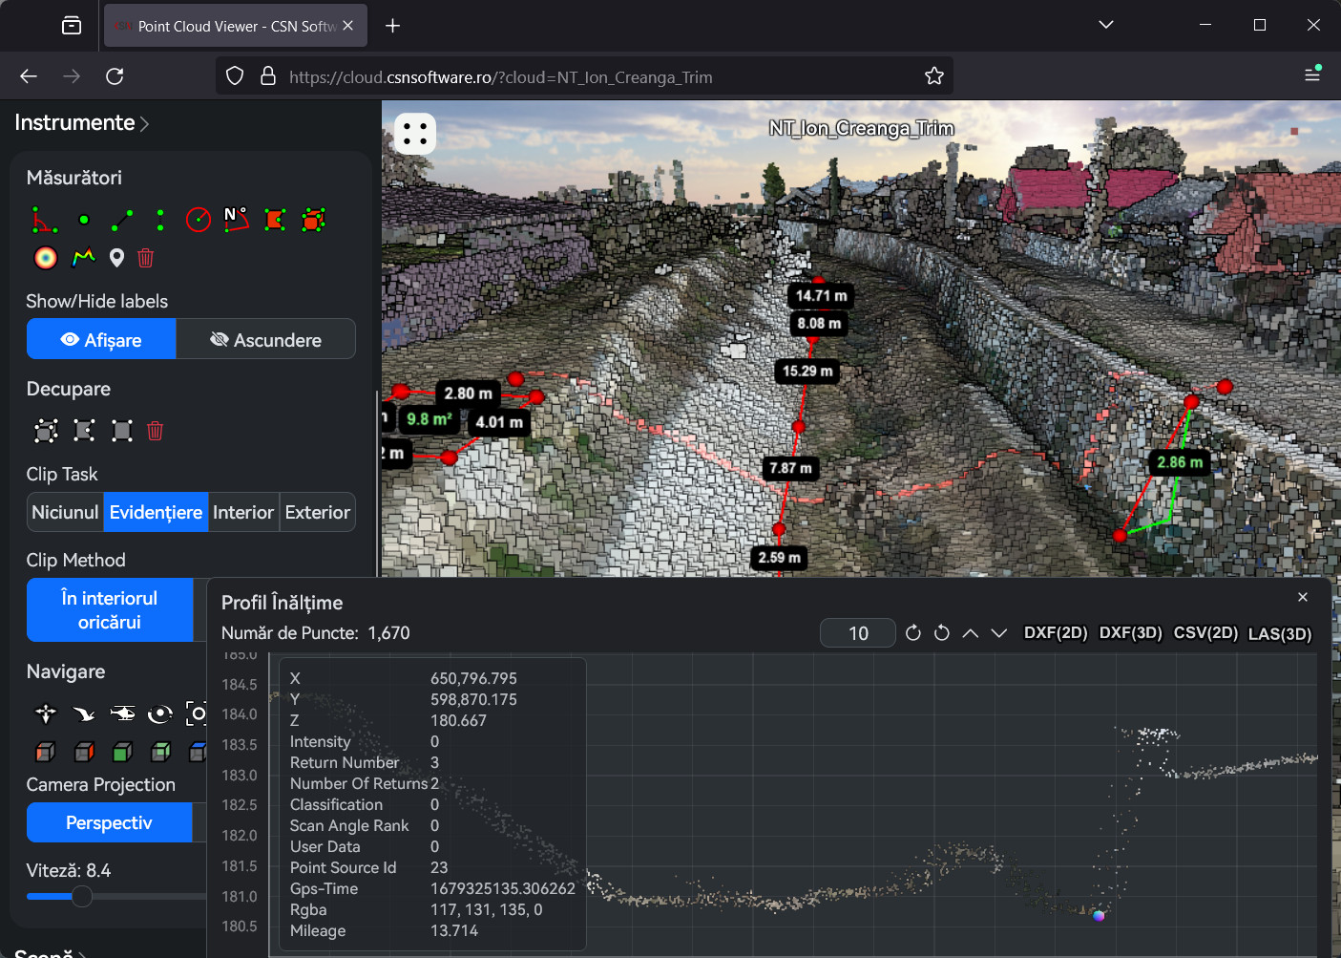The image size is (1341, 958).
Task: Select the polygon clip tool under Decupare
Action: (x=84, y=430)
